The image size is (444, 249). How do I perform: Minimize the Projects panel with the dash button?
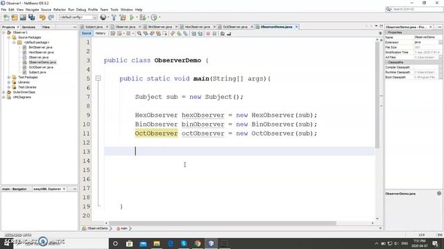(x=75, y=27)
